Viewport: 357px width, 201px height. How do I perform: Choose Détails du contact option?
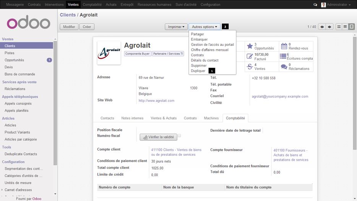click(204, 60)
